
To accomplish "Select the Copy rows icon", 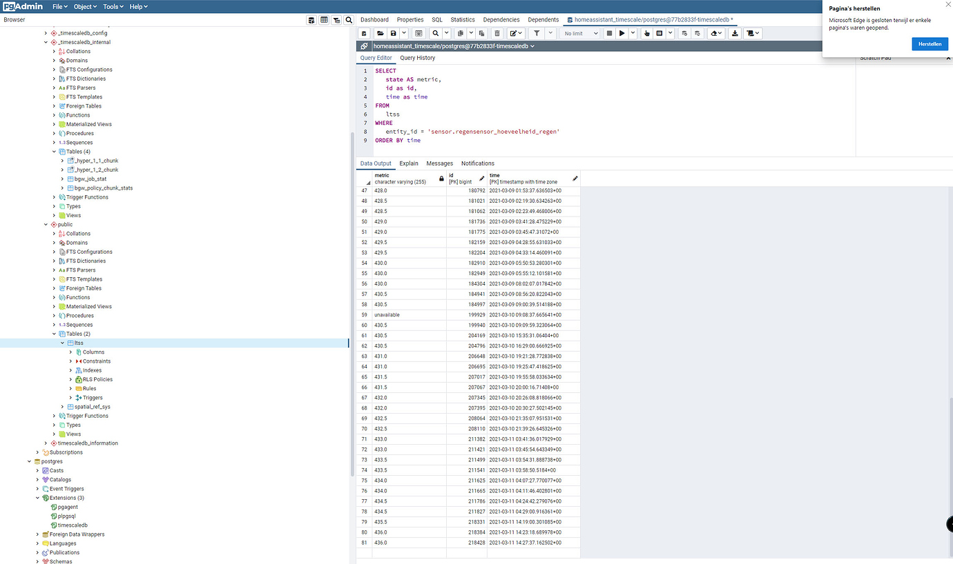I will pos(459,32).
